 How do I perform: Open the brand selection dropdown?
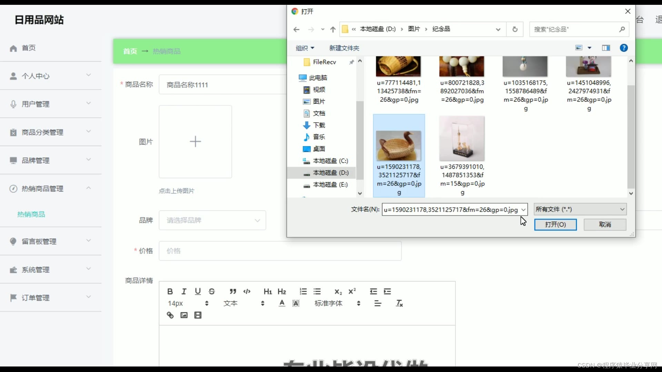point(212,220)
